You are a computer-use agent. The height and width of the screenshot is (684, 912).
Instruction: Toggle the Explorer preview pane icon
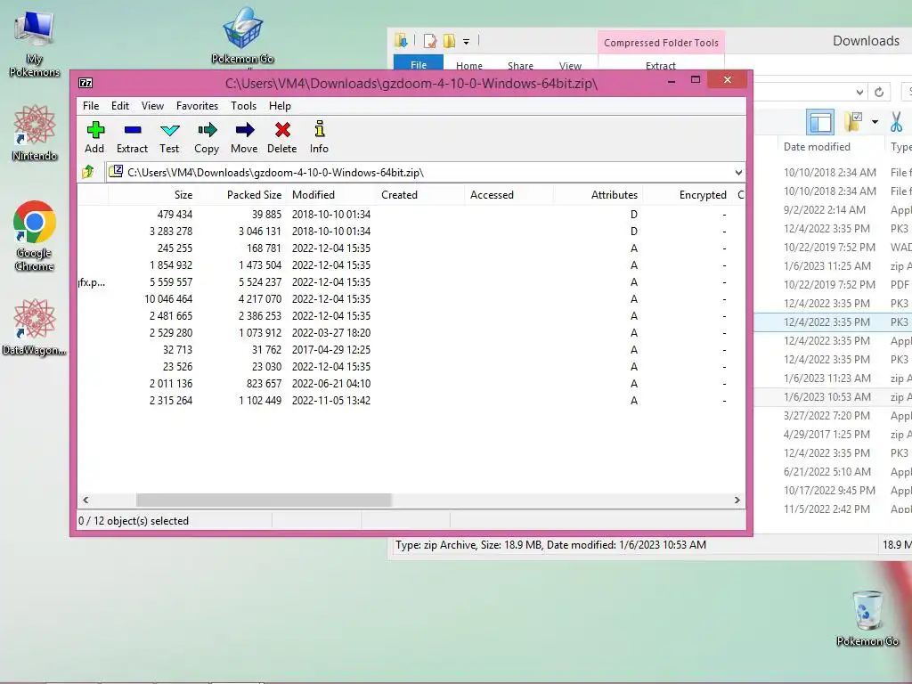click(820, 122)
